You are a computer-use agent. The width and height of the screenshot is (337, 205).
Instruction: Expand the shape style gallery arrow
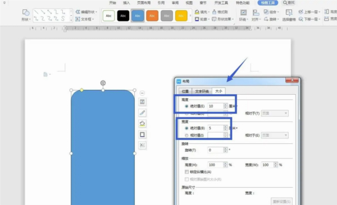click(190, 16)
